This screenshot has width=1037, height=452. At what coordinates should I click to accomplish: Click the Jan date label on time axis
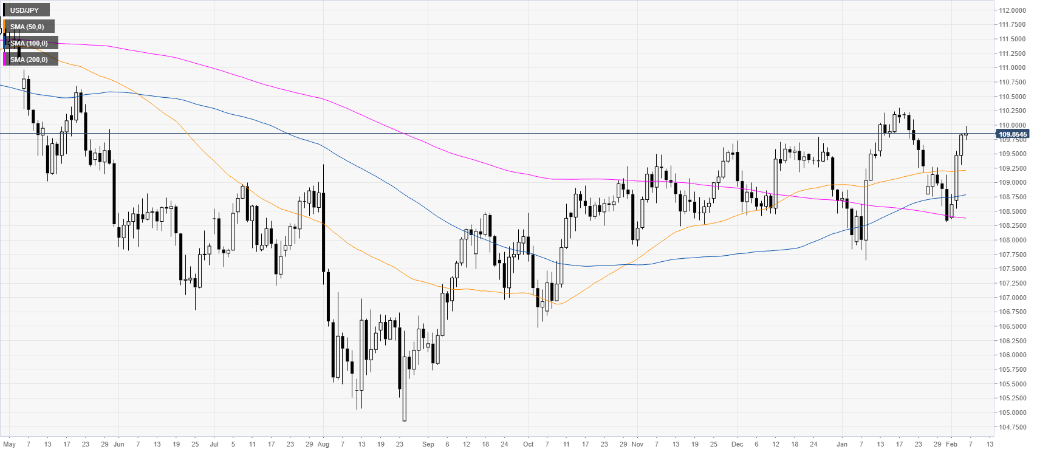coord(841,444)
